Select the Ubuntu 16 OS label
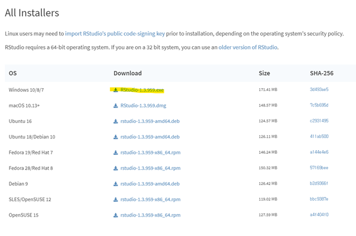 (x=20, y=121)
